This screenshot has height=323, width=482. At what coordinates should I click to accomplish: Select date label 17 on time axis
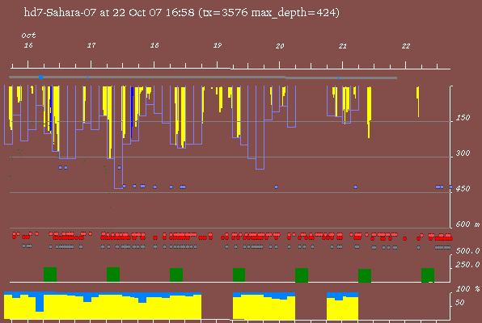point(91,45)
